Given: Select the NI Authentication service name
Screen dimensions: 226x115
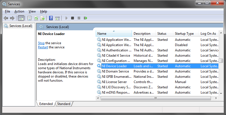Looking at the screenshot, I should point(116,50).
